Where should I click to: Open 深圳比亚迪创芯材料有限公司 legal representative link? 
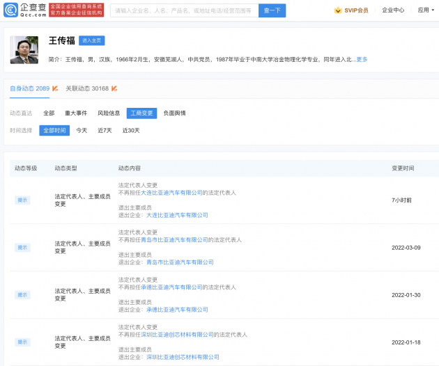(177, 335)
